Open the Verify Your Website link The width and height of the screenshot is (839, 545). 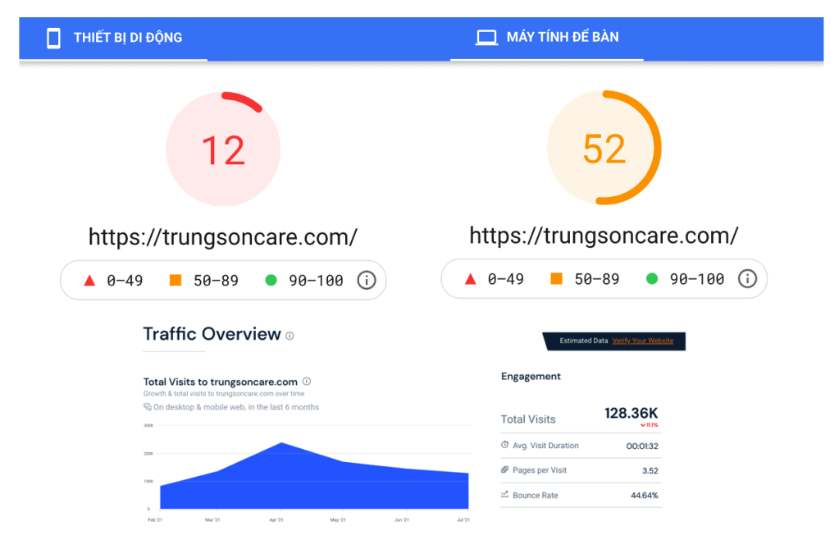[x=642, y=341]
